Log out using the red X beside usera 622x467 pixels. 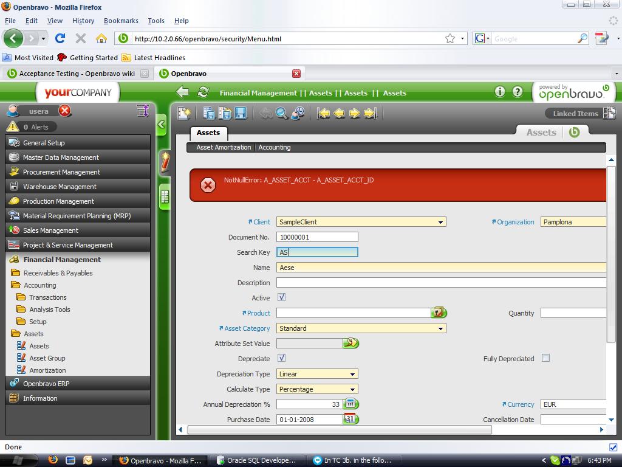point(64,111)
